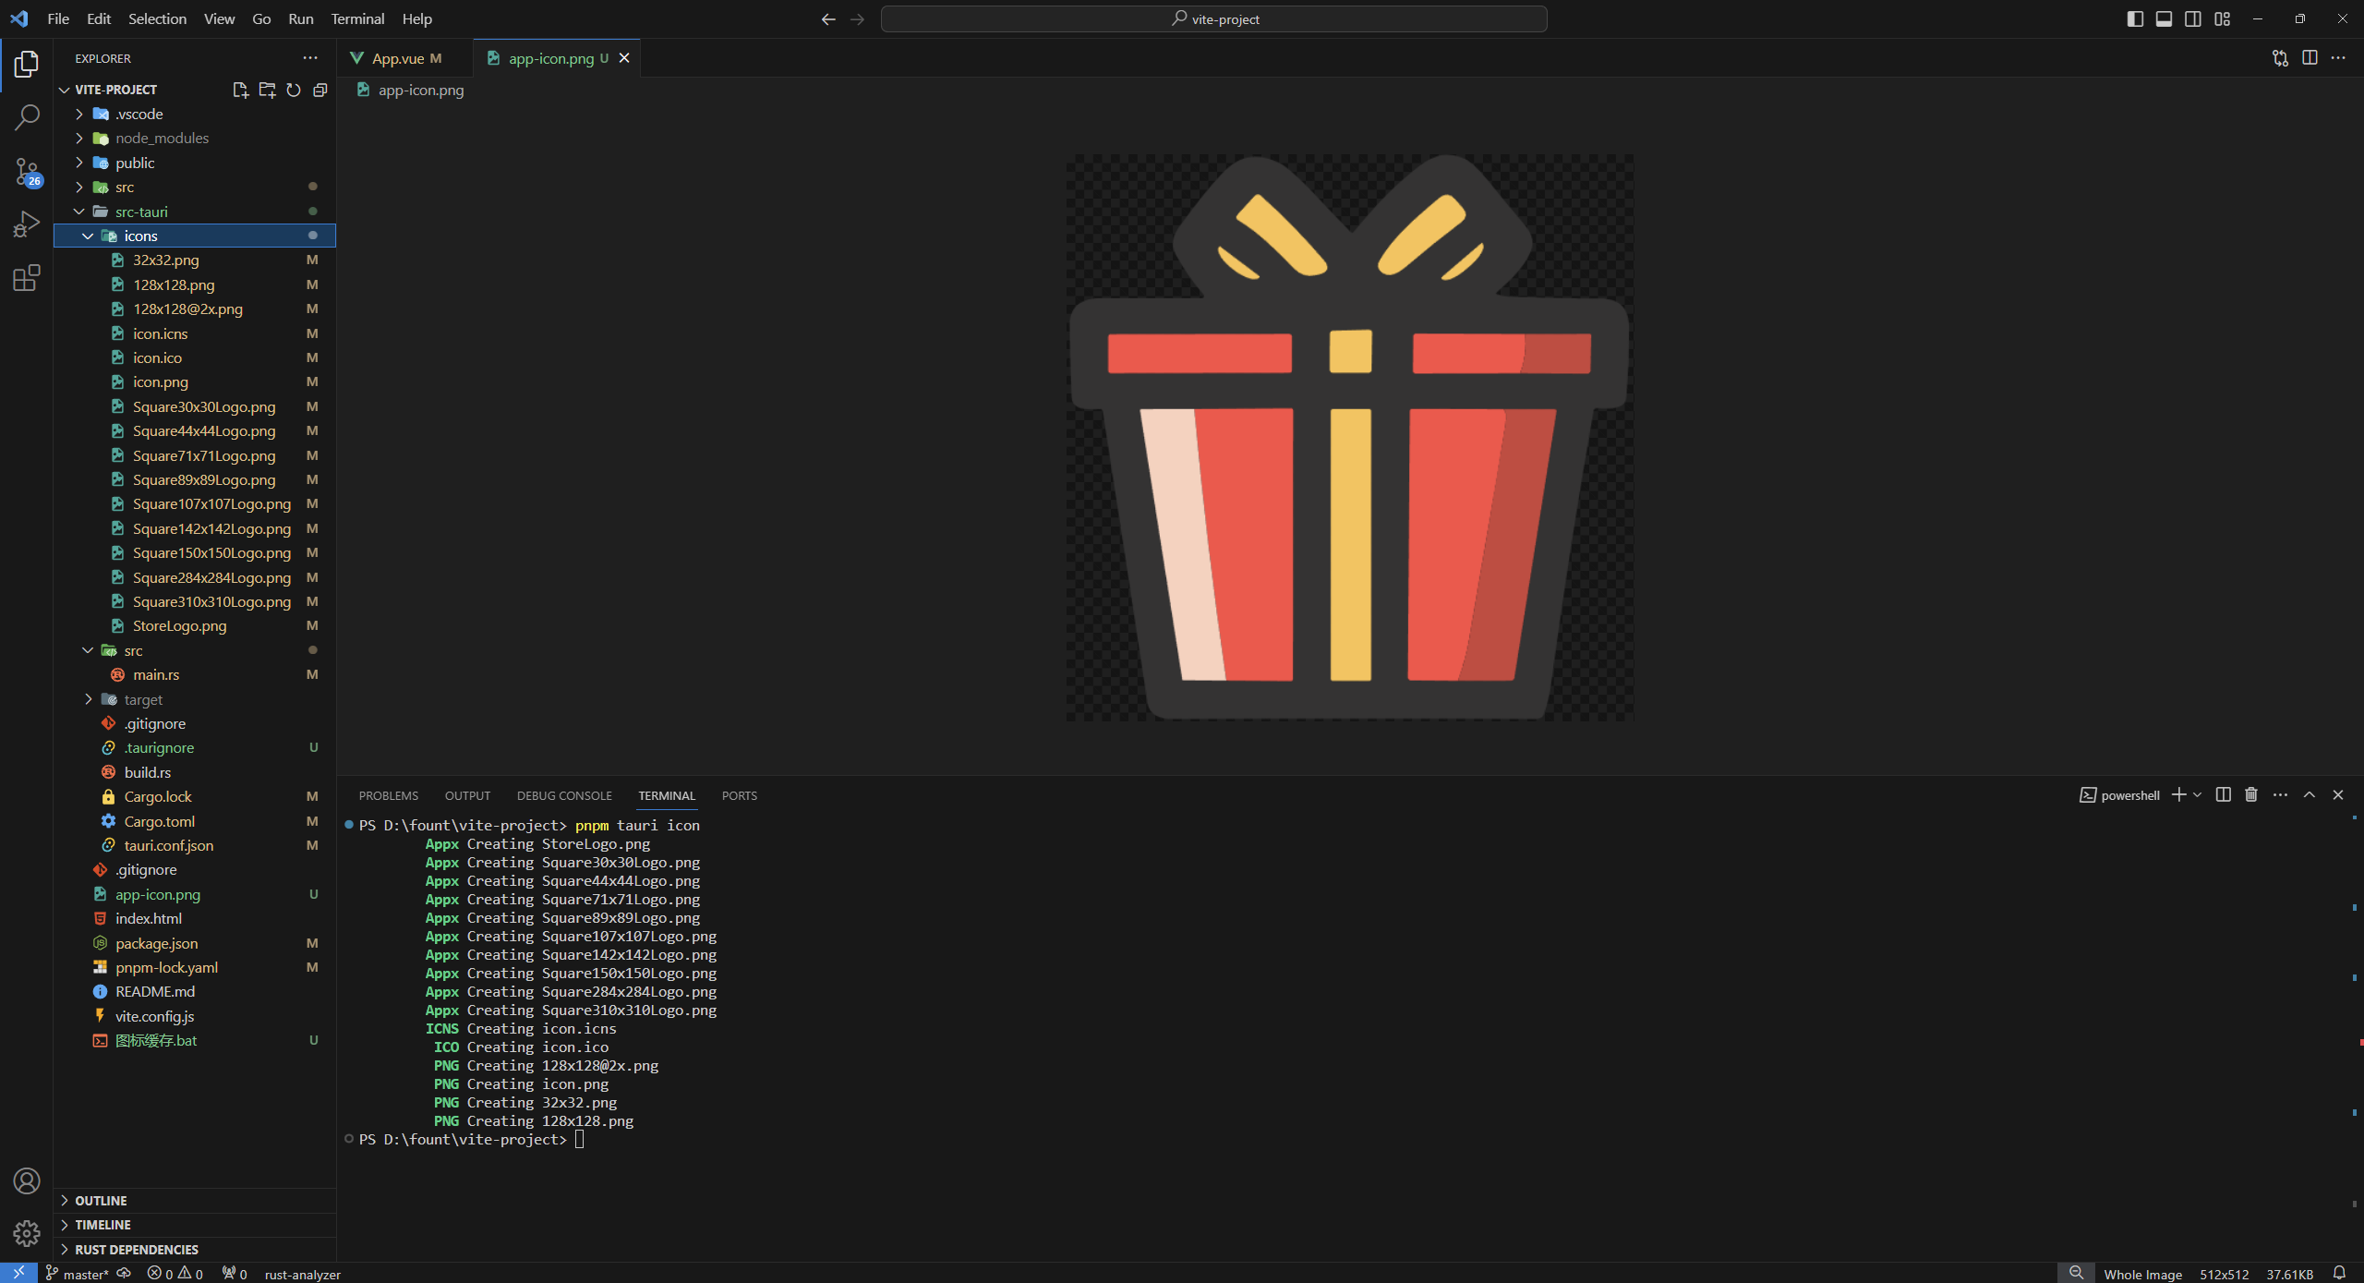The image size is (2364, 1283).
Task: Open terminal panel more actions ellipsis
Action: click(x=2280, y=794)
